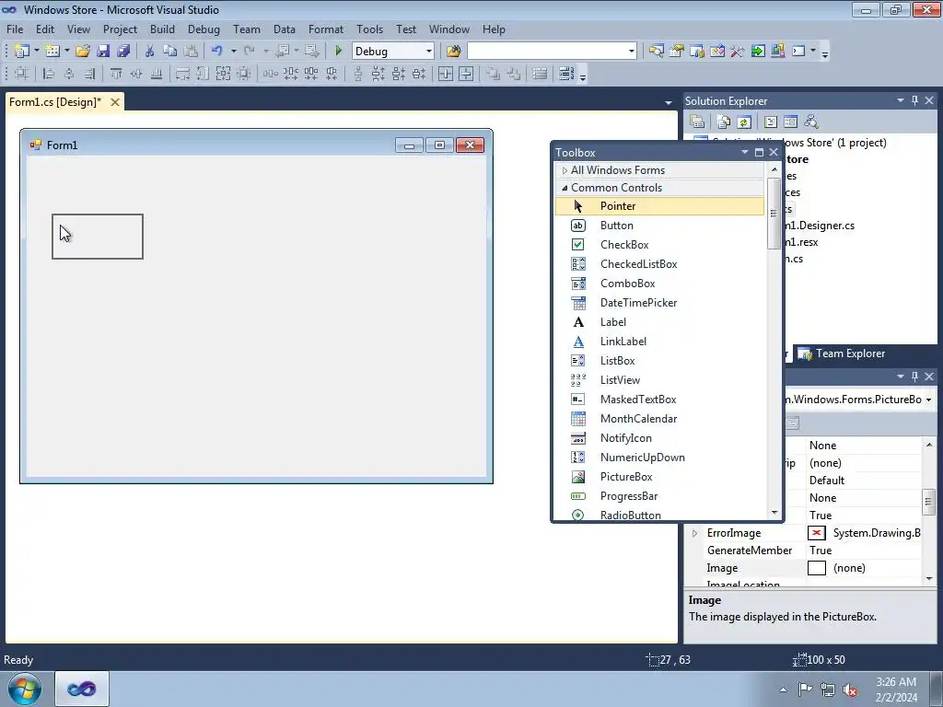943x707 pixels.
Task: Expand the ErrorImage property node
Action: (694, 533)
